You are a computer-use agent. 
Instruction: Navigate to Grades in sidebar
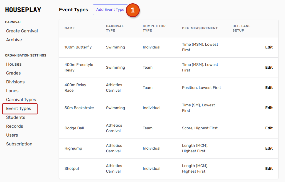(13, 73)
